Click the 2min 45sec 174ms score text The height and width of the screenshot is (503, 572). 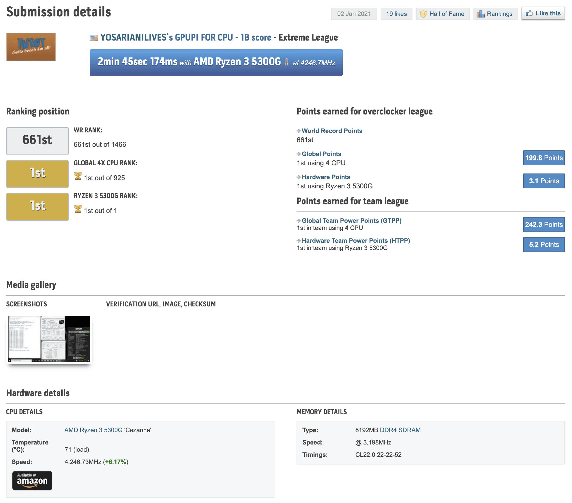[x=137, y=62]
